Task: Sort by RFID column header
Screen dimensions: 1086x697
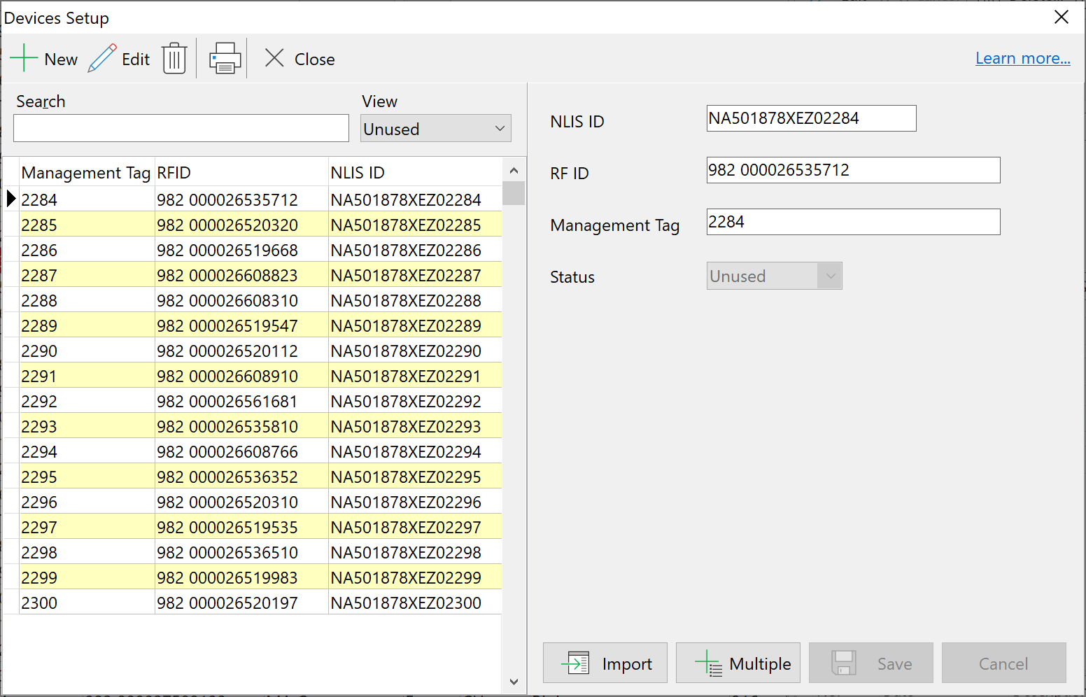Action: tap(241, 172)
